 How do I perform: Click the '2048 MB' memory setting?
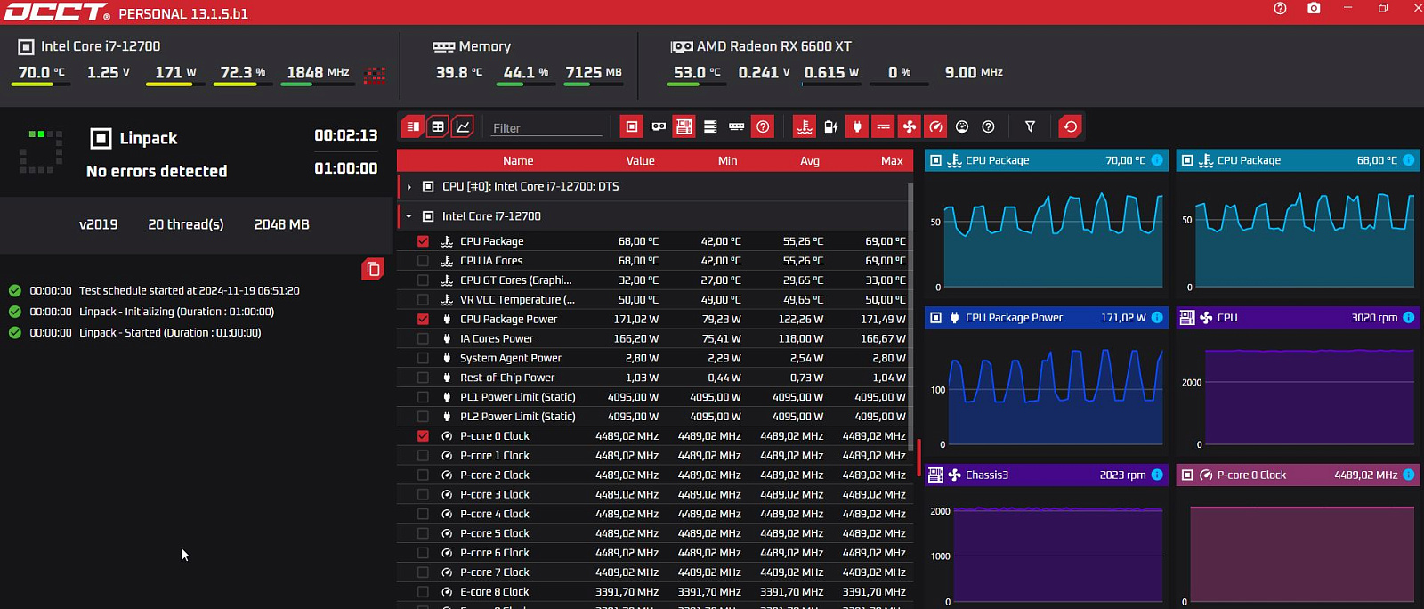tap(282, 224)
